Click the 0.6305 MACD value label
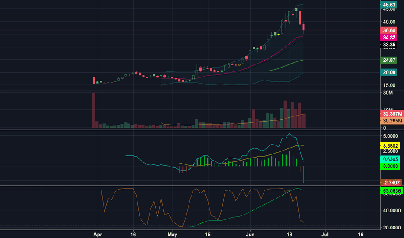Image resolution: width=404 pixels, height=238 pixels. [x=390, y=159]
